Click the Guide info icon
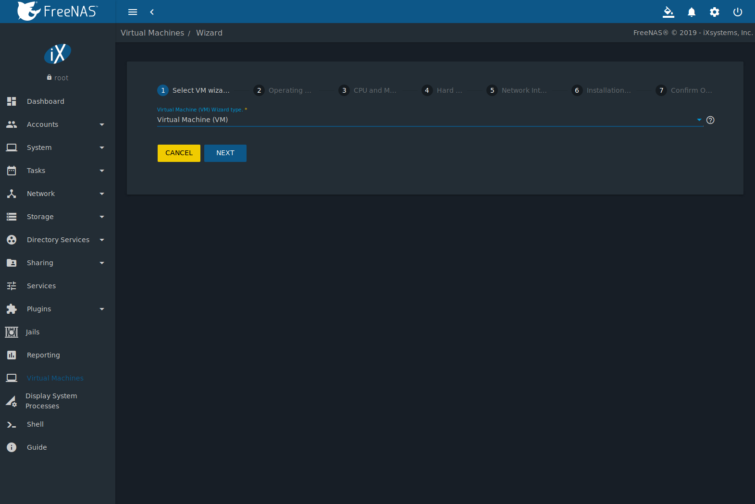This screenshot has height=504, width=755. click(12, 447)
